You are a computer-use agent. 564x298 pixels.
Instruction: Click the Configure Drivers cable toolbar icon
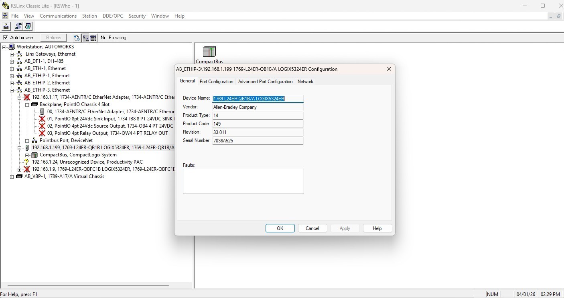18,26
